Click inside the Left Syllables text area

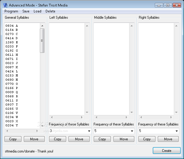[x=67, y=69]
